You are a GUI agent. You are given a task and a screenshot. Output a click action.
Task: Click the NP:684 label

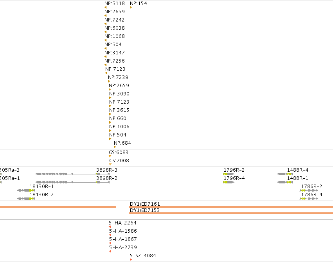click(x=122, y=143)
